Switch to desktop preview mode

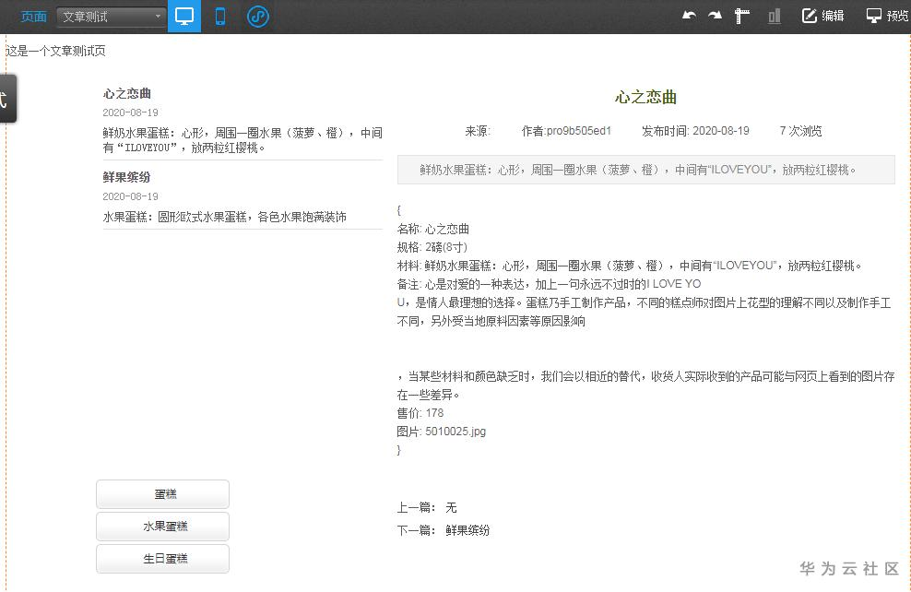coord(184,17)
